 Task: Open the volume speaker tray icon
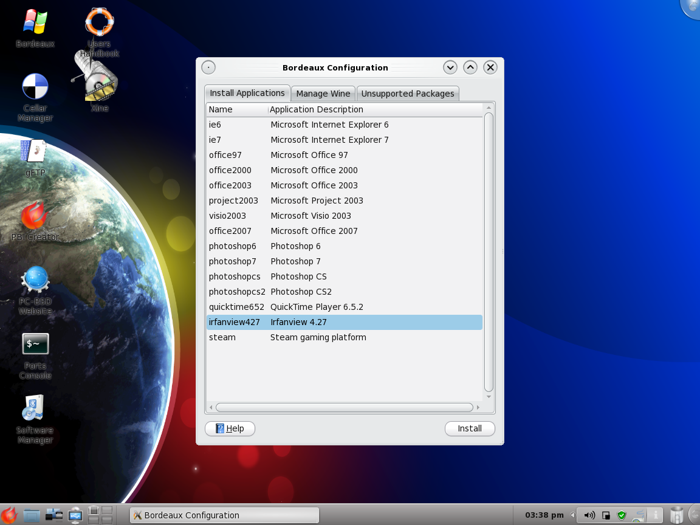pos(589,515)
